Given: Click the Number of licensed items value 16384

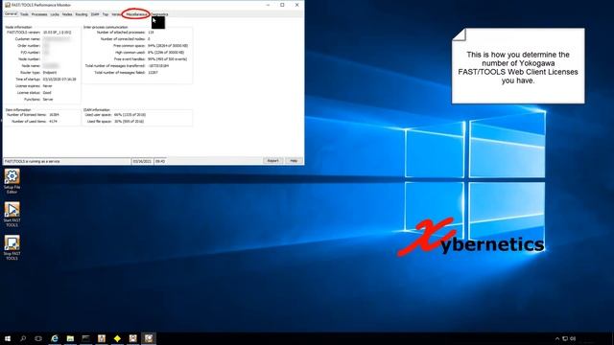Looking at the screenshot, I should [54, 115].
